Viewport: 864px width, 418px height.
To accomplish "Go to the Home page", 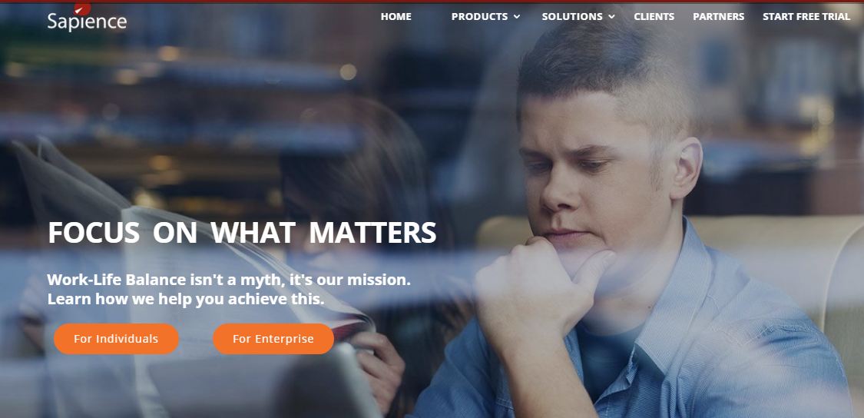I will tap(396, 17).
